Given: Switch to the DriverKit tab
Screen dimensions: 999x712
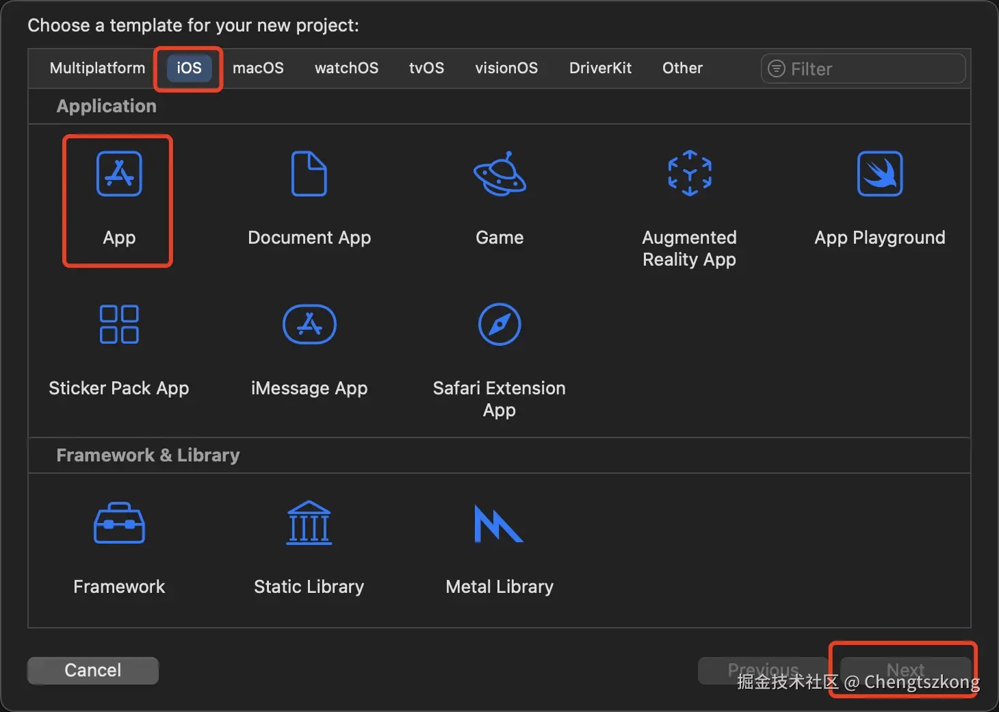Looking at the screenshot, I should pyautogui.click(x=600, y=68).
